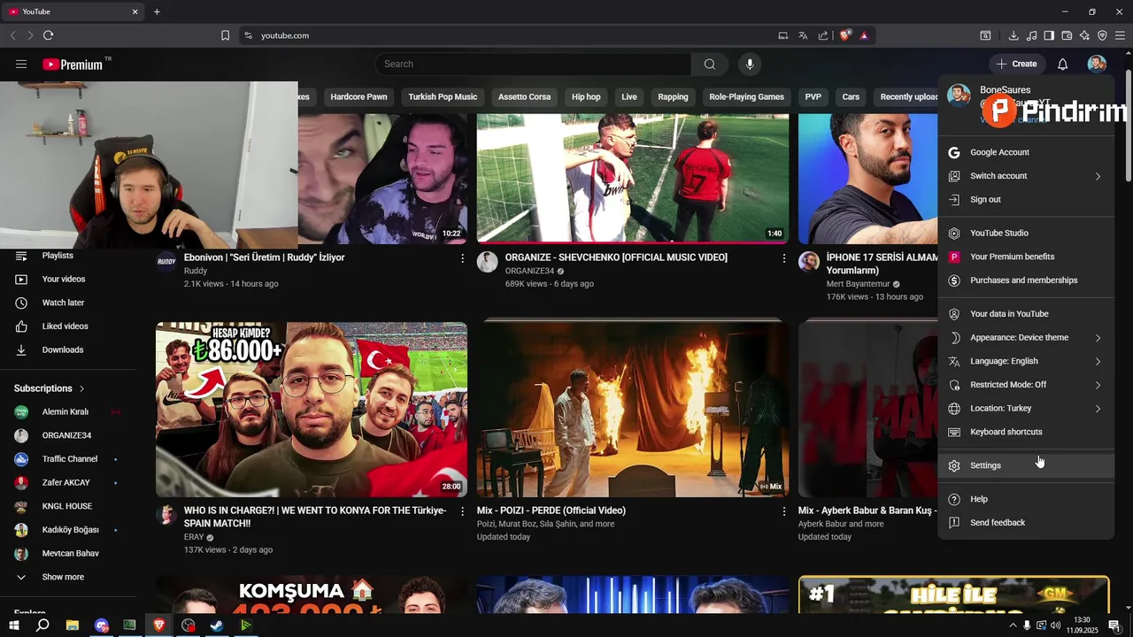Filter by Role-Playing Games chip
The width and height of the screenshot is (1133, 637).
click(x=746, y=97)
